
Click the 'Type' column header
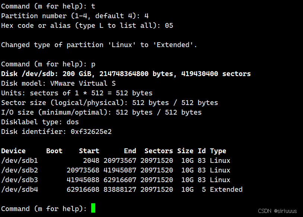[218, 151]
